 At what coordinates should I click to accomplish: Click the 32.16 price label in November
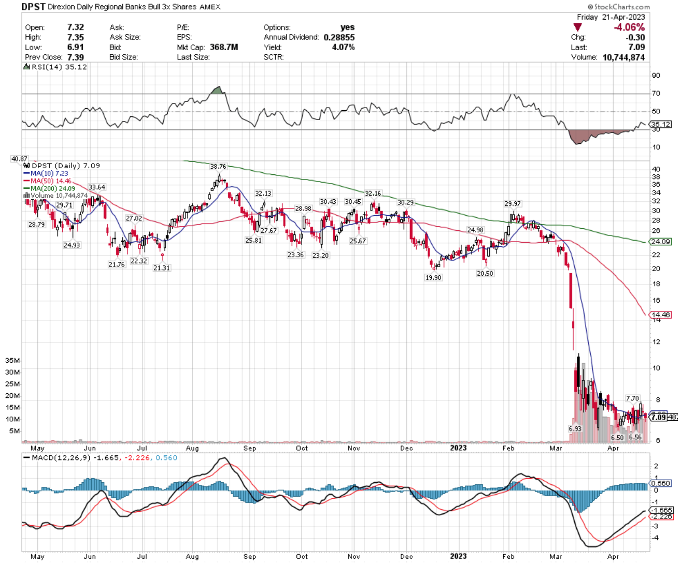tap(373, 194)
